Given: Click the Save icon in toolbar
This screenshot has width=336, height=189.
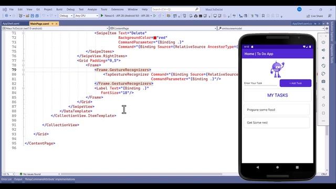Looking at the screenshot, I should pyautogui.click(x=33, y=16).
